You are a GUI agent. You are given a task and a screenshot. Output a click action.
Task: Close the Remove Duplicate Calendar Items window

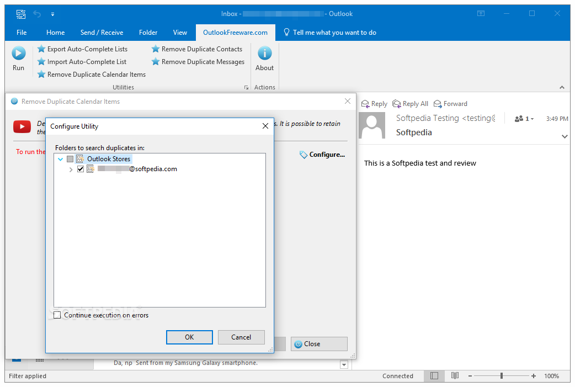(348, 101)
